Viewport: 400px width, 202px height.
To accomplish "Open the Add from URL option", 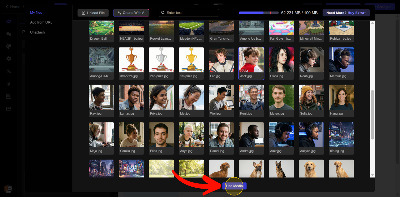I will pyautogui.click(x=41, y=22).
